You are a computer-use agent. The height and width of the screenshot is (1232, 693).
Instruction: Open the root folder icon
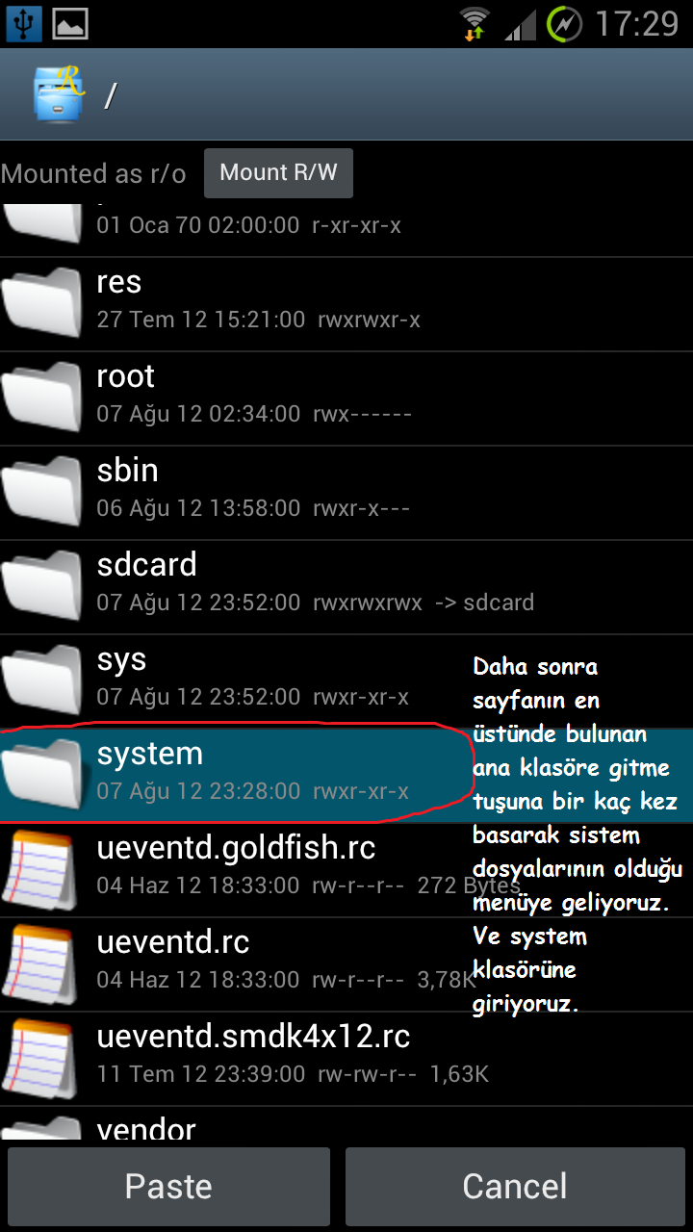click(x=42, y=396)
